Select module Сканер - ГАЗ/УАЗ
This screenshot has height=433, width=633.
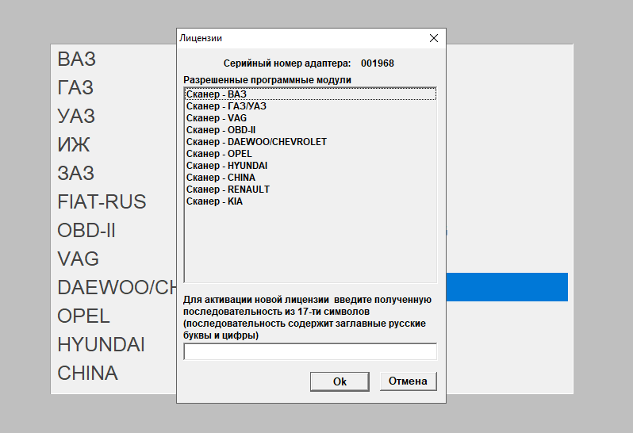(310, 106)
